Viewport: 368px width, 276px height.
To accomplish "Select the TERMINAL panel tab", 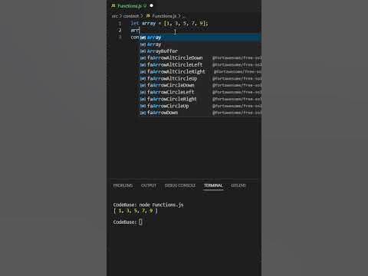I will [213, 186].
